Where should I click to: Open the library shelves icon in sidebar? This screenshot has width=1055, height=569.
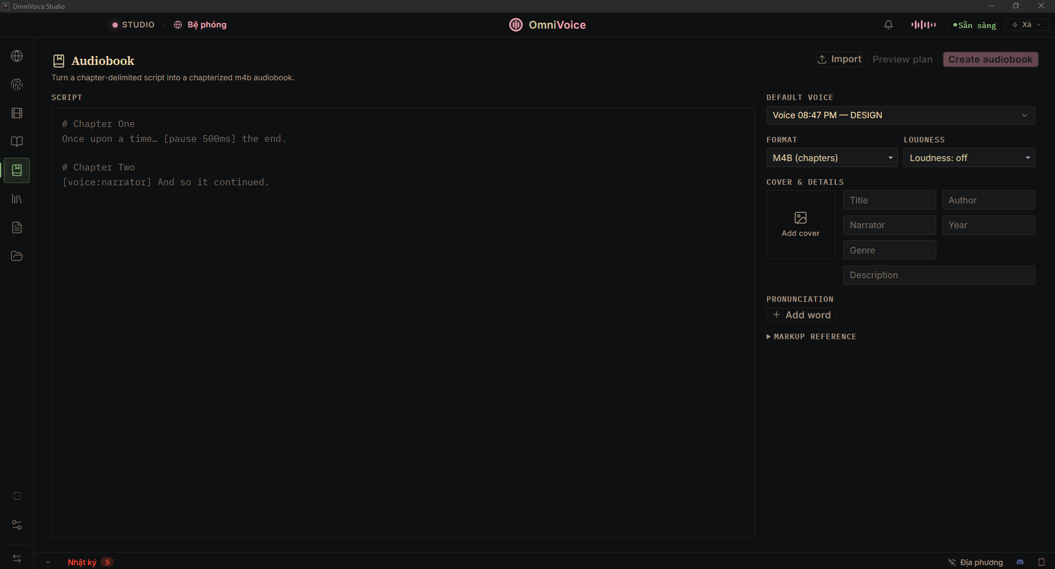pyautogui.click(x=17, y=199)
